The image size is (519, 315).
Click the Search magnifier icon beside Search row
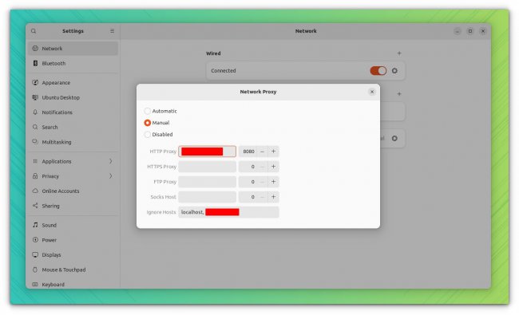click(35, 127)
